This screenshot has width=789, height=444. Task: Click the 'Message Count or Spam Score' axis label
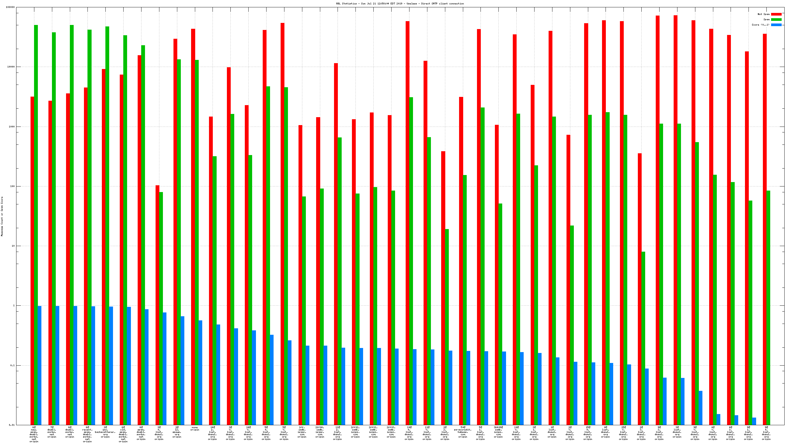pos(2,216)
